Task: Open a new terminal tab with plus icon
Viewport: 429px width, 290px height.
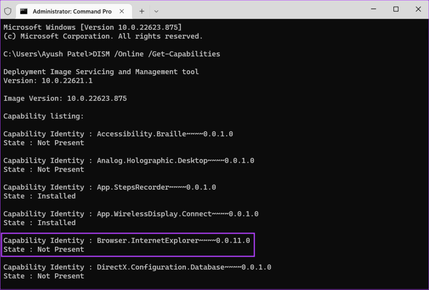Action: pyautogui.click(x=142, y=11)
